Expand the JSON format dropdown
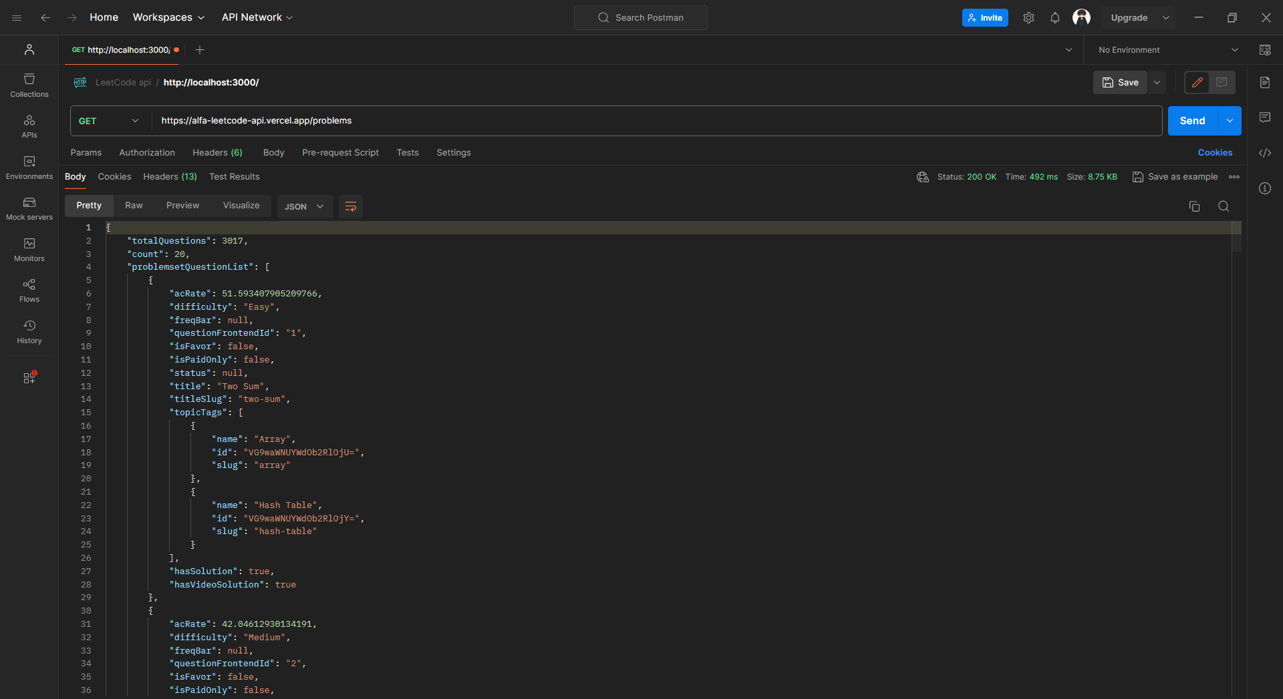This screenshot has height=699, width=1283. point(304,206)
